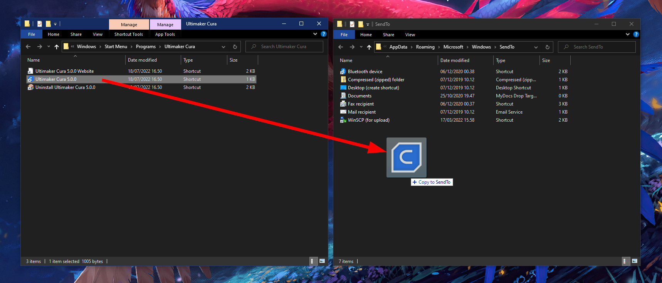Expand address bar history in Cura window
The height and width of the screenshot is (283, 662).
(x=223, y=47)
